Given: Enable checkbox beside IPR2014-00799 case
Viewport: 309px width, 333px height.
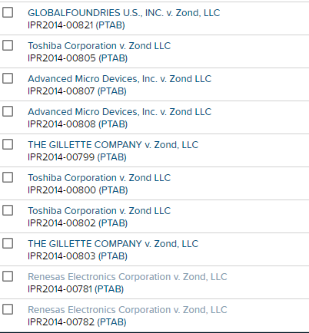Looking at the screenshot, I should pos(8,144).
